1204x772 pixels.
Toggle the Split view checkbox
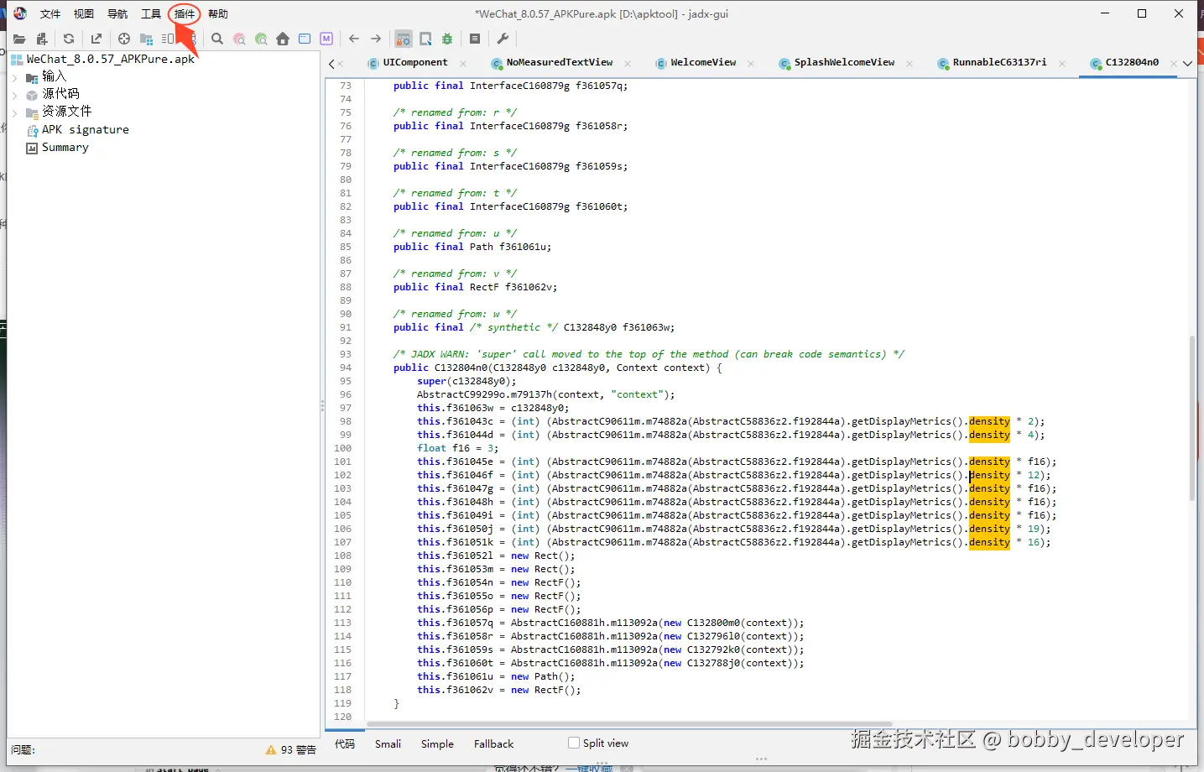coord(574,743)
